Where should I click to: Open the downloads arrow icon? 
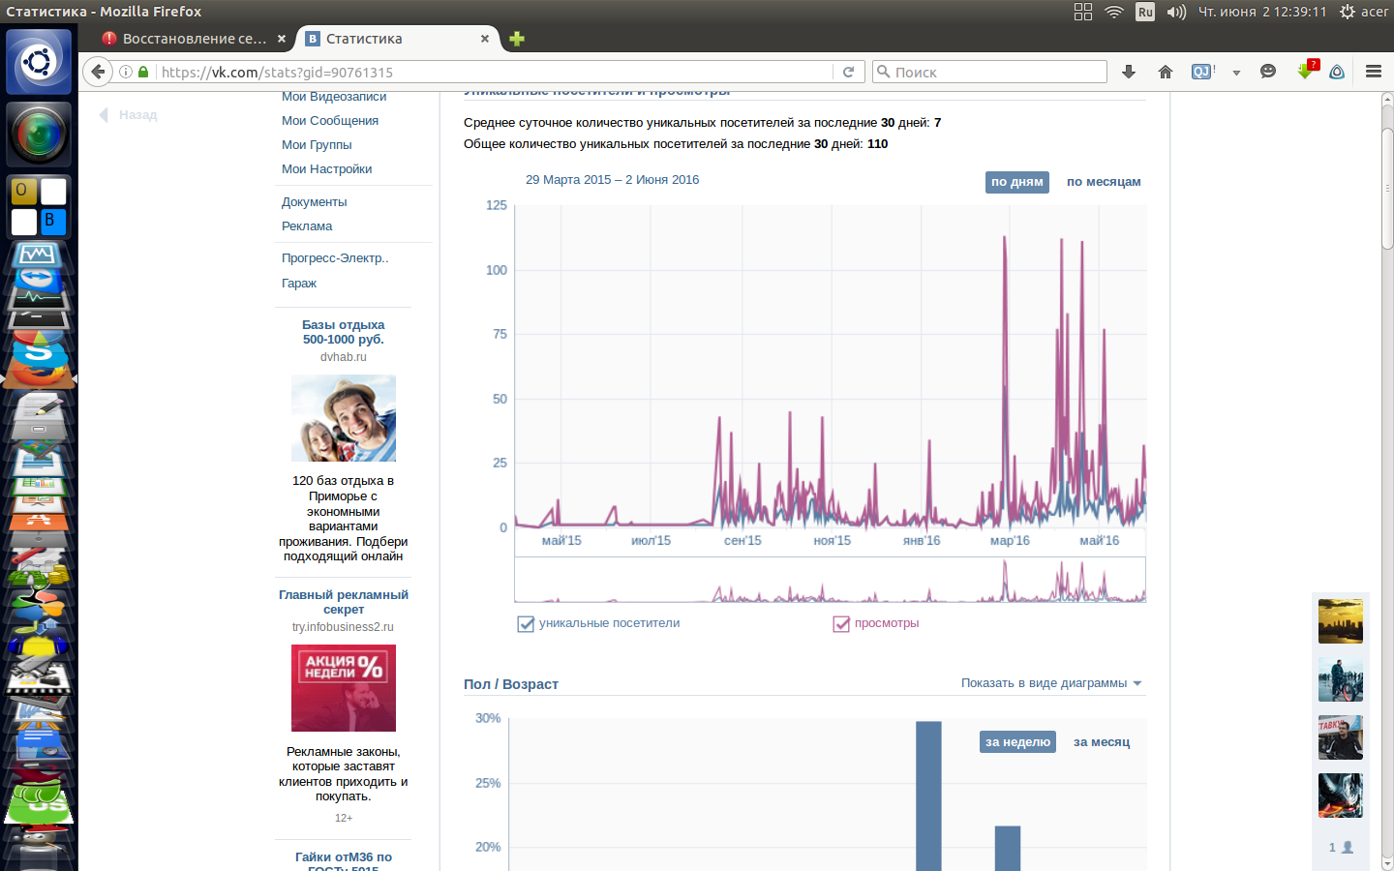[x=1129, y=72]
